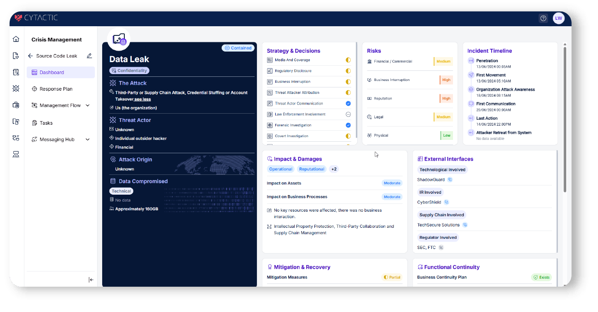Toggle Business Interruption decision status indicator
Viewport: 598px width, 312px height.
(348, 81)
